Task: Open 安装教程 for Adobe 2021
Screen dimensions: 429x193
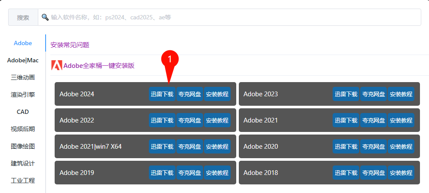Action: (x=401, y=120)
